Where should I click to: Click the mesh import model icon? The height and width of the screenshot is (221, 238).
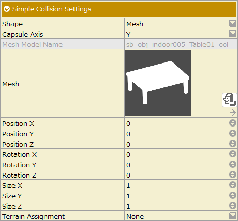230,100
